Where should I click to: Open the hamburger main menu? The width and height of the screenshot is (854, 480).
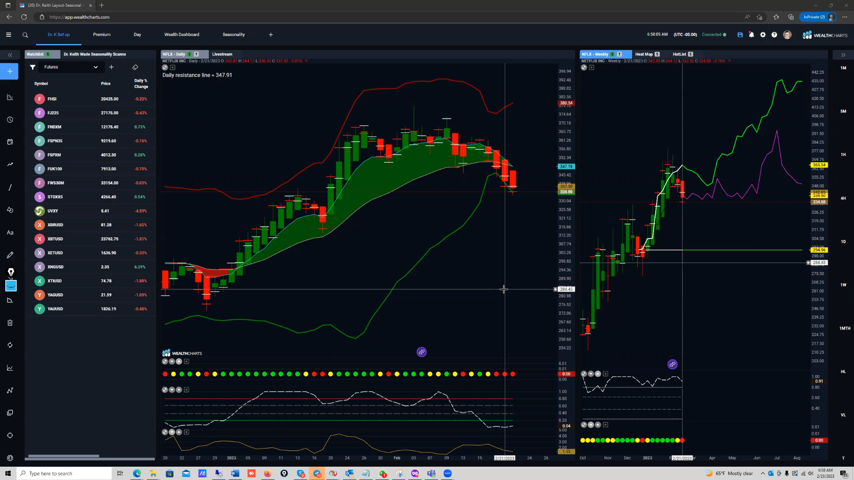point(8,35)
